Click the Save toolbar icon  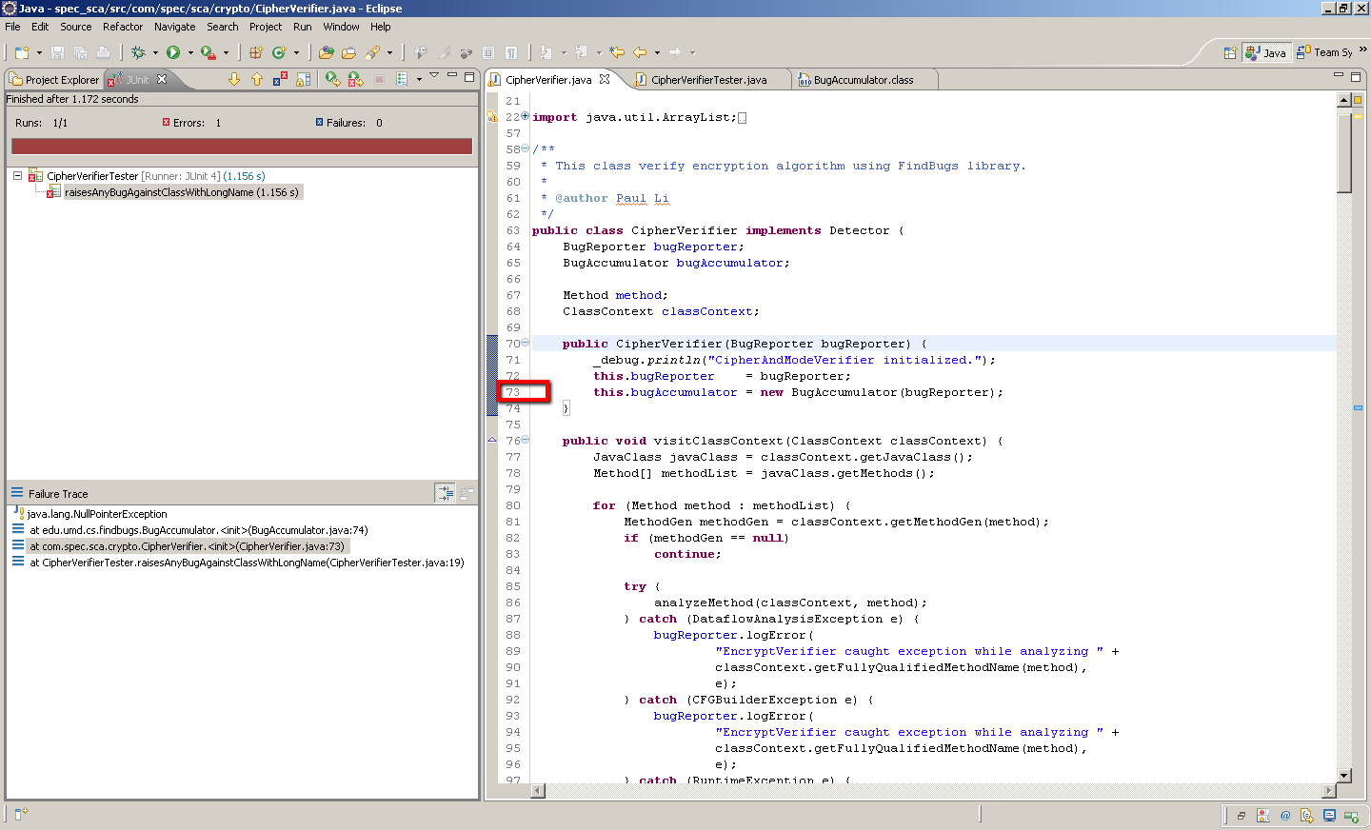(x=57, y=52)
